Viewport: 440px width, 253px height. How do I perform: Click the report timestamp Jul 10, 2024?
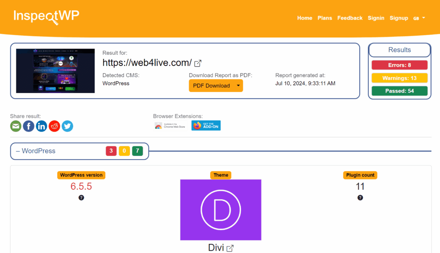click(x=306, y=83)
